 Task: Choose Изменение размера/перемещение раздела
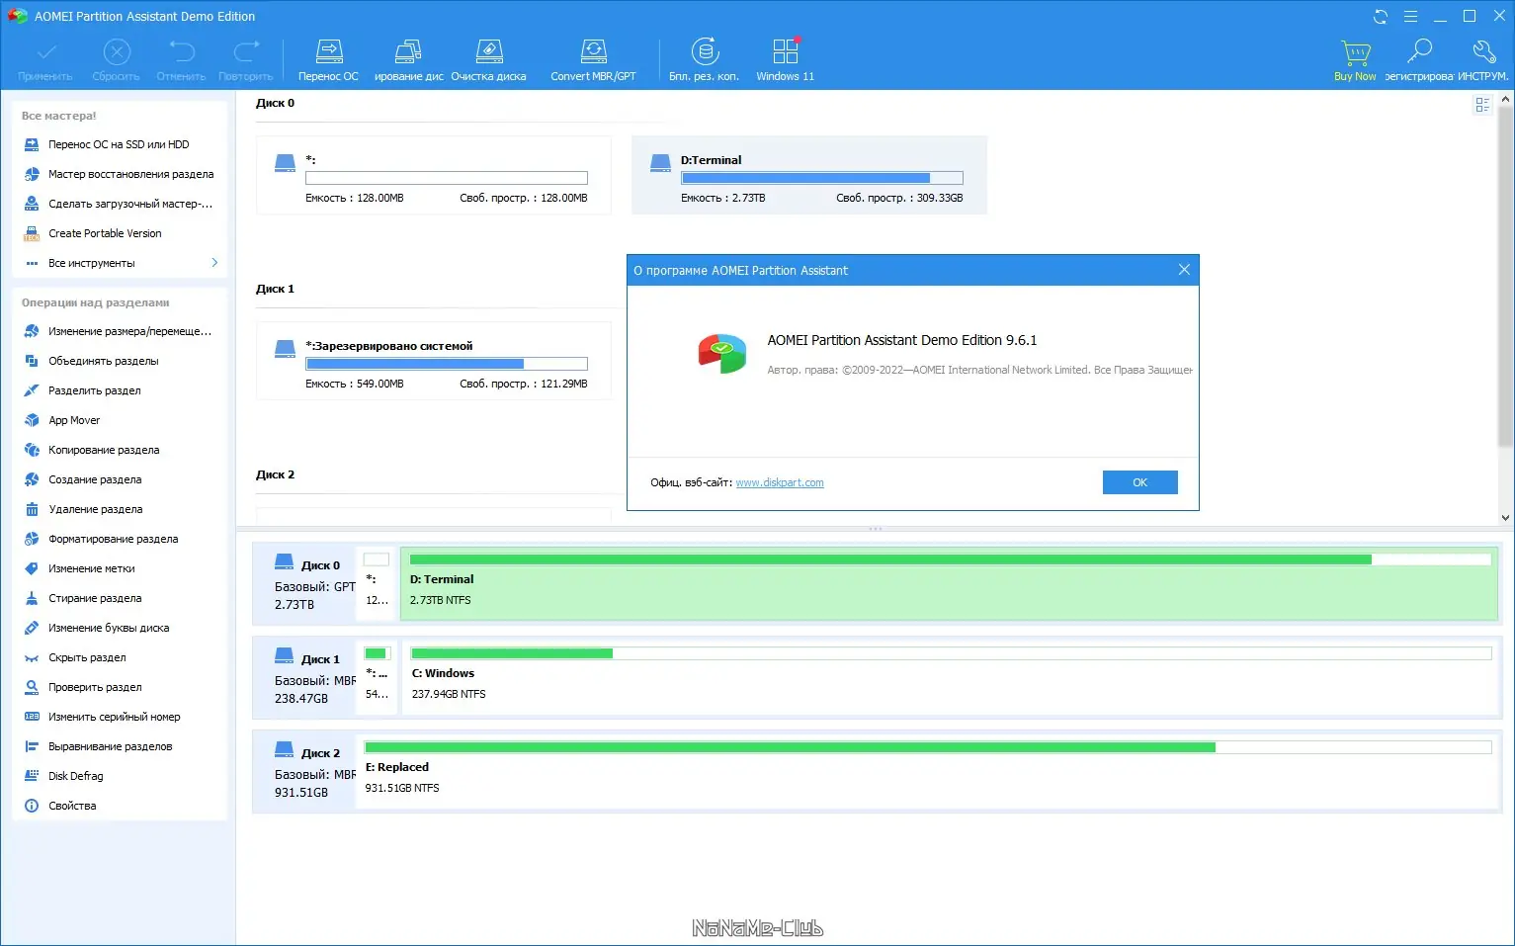click(x=119, y=331)
